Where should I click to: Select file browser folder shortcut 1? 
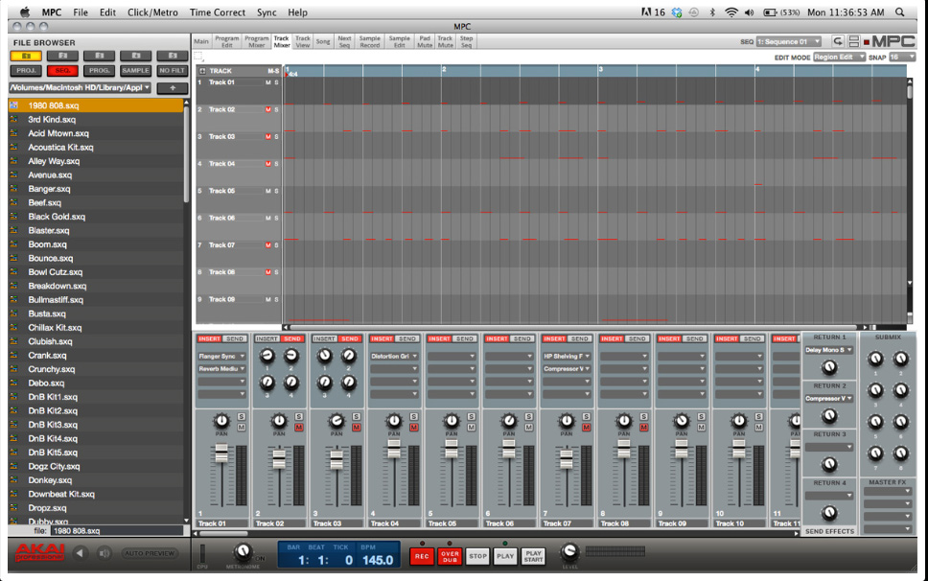pyautogui.click(x=26, y=56)
